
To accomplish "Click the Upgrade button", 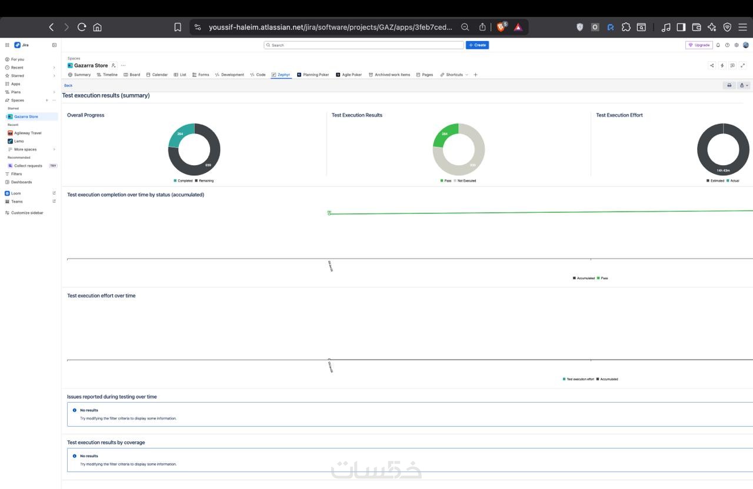I will pos(699,45).
